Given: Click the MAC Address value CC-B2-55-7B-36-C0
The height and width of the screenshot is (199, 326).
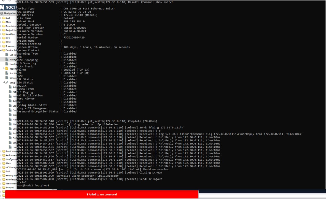Looking at the screenshot, I should pyautogui.click(x=77, y=12).
